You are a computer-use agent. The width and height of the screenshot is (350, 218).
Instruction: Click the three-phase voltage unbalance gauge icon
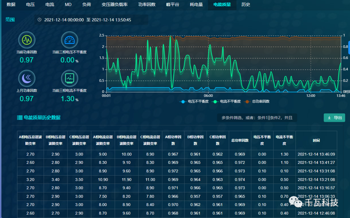point(70,40)
